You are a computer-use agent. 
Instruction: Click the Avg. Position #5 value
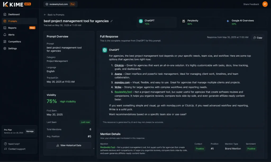pos(89,136)
